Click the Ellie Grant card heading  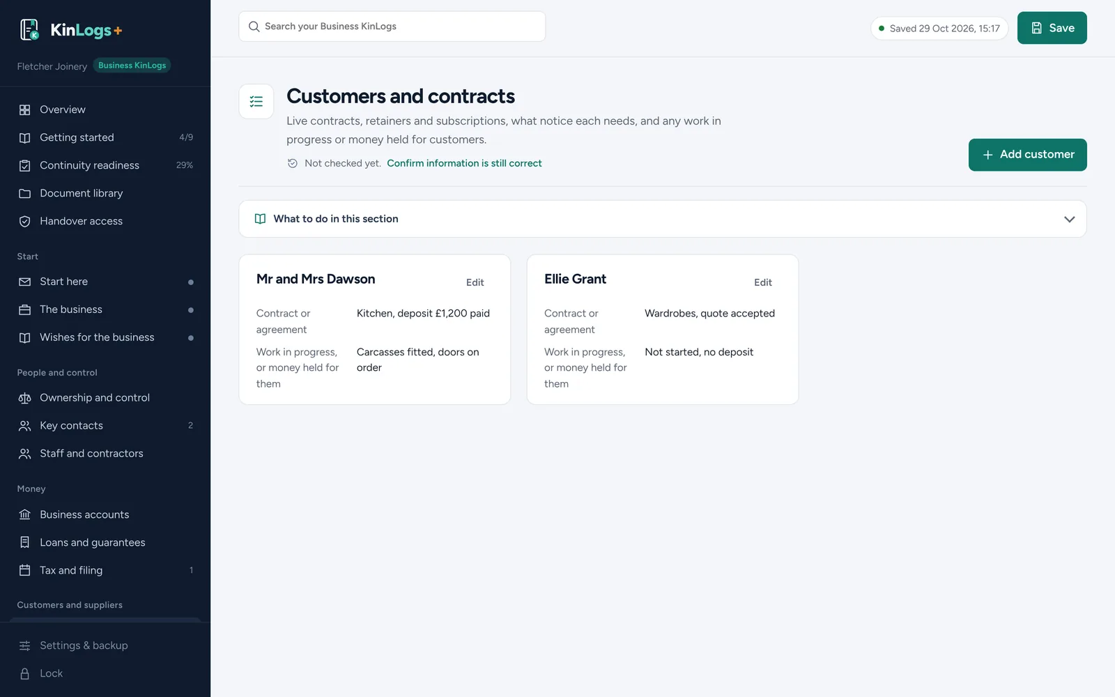575,279
